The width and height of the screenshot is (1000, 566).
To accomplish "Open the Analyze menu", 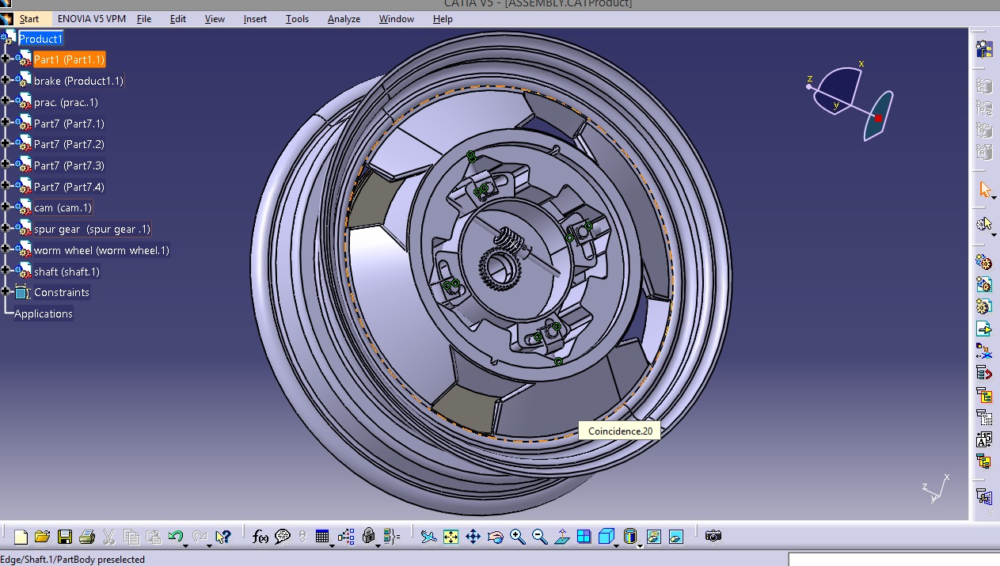I will [344, 19].
